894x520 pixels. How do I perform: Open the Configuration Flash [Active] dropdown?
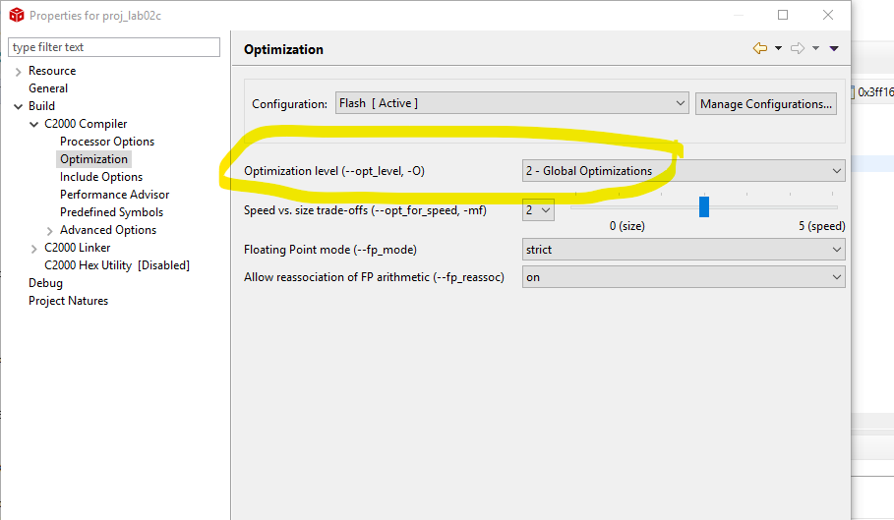coord(512,103)
